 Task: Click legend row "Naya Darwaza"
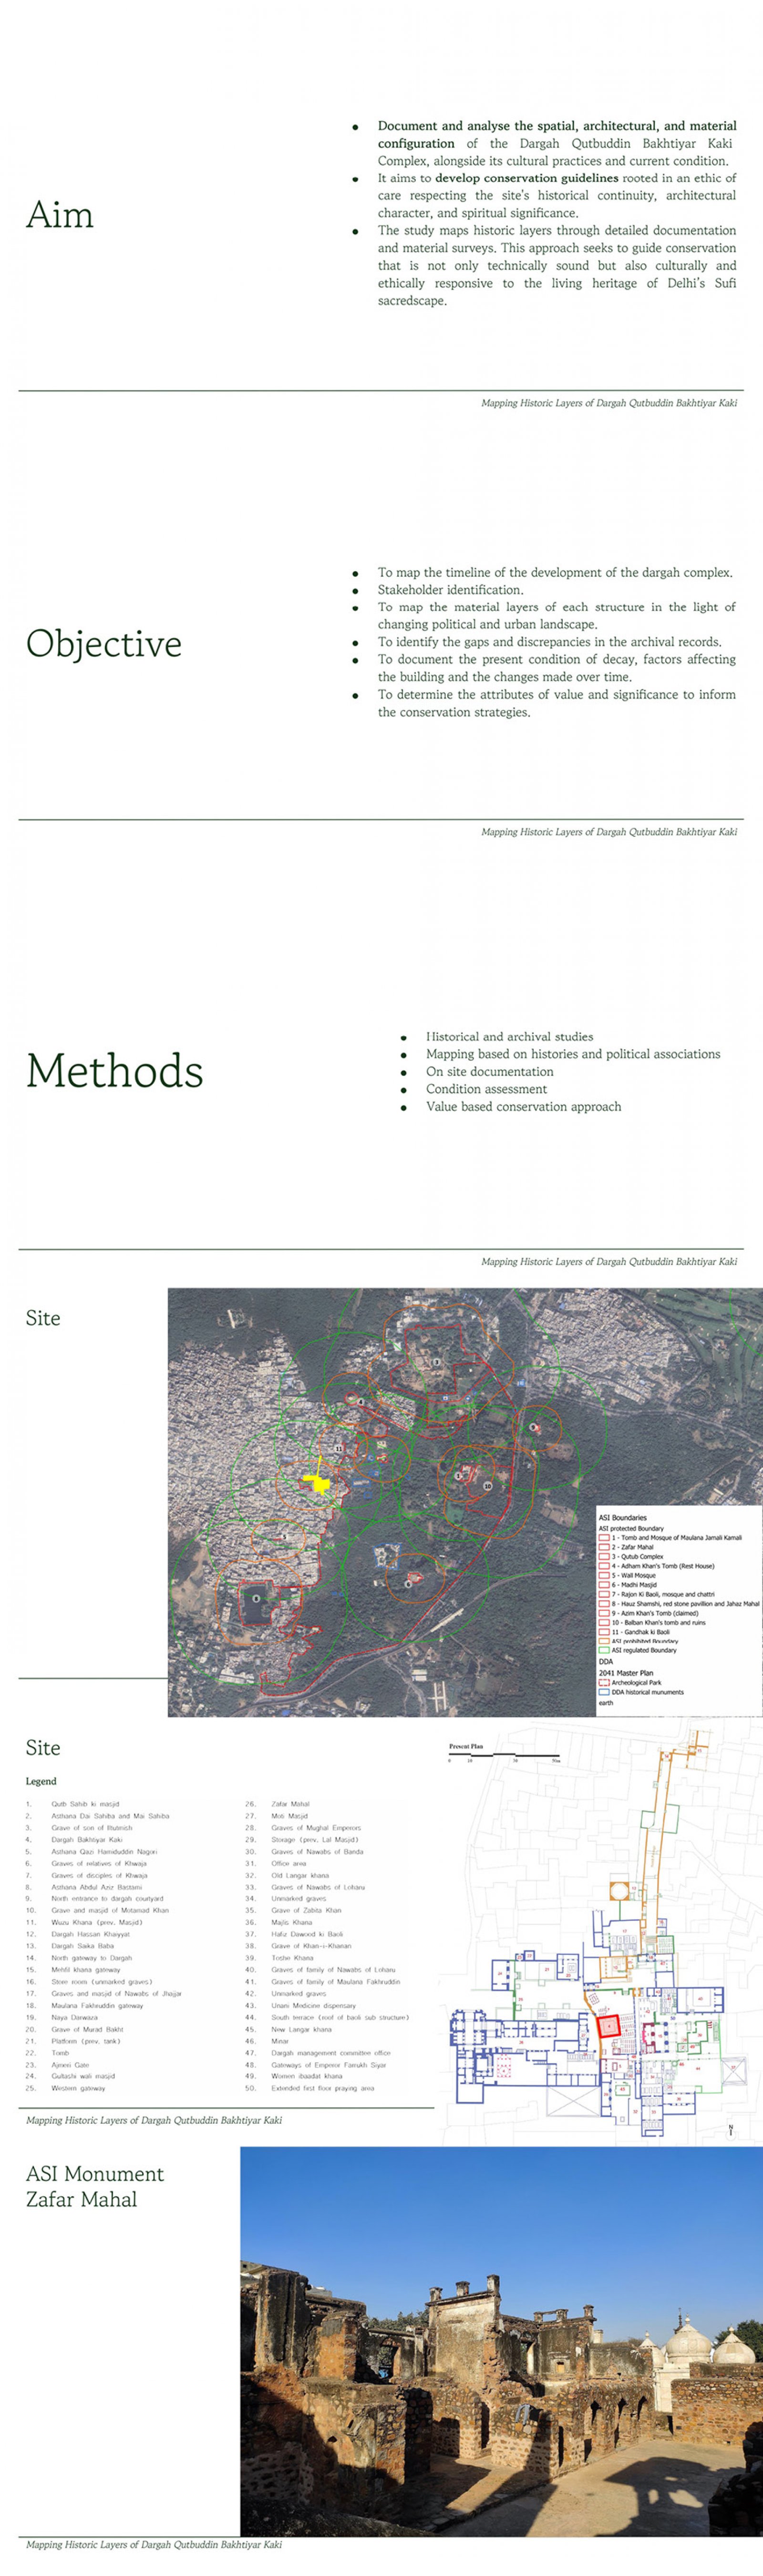75,2017
